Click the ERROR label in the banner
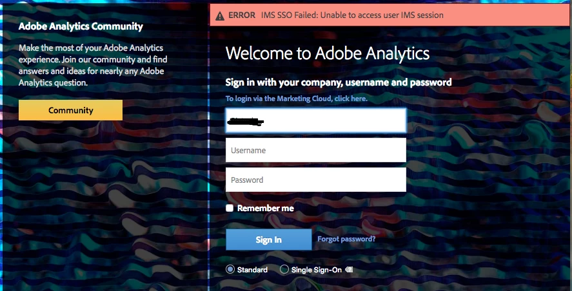Viewport: 572px width, 291px height. 242,15
